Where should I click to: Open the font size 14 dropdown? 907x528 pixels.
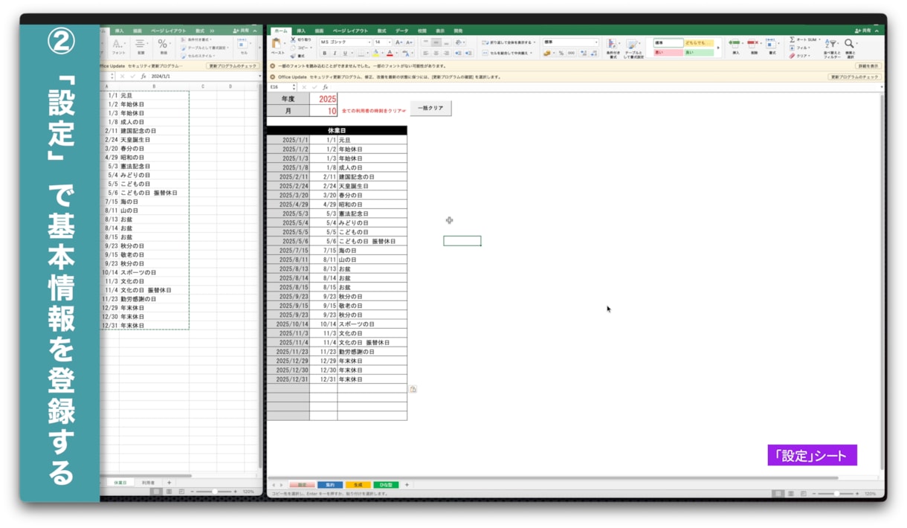click(382, 42)
